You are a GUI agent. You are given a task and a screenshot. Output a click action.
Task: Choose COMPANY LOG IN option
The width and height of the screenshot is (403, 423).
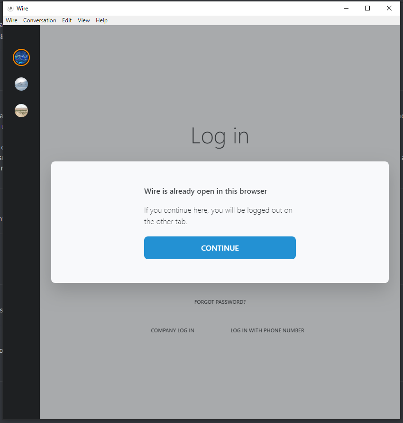(x=173, y=330)
